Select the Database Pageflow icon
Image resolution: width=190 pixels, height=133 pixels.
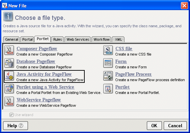9,63
